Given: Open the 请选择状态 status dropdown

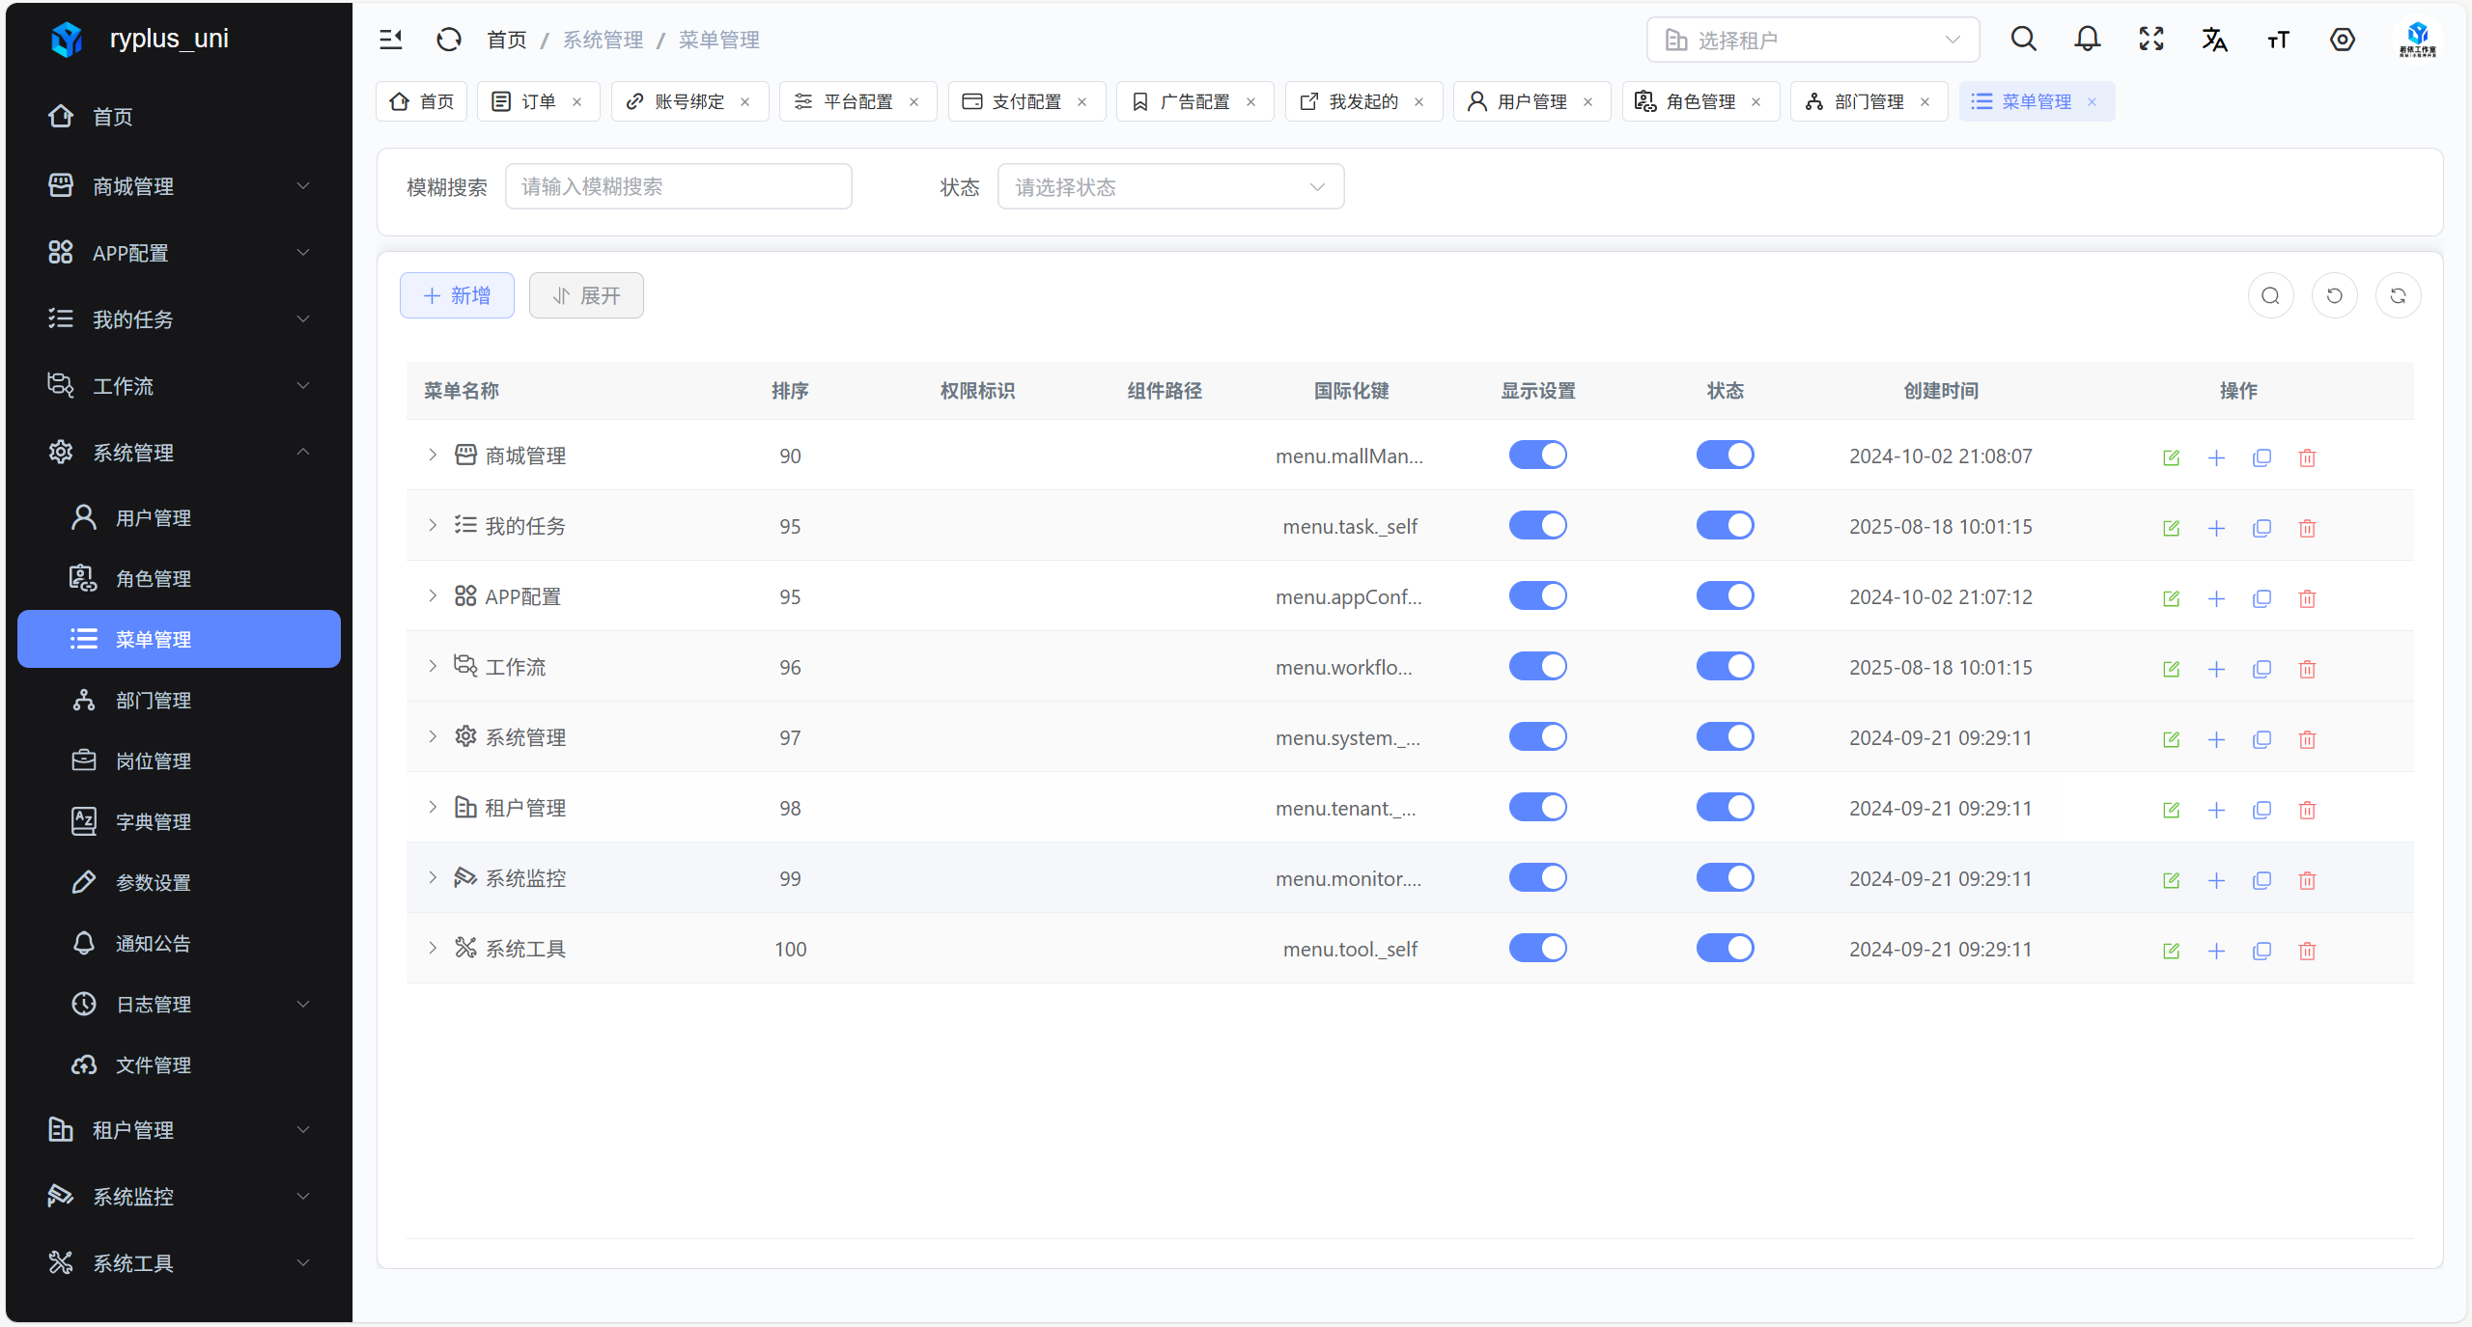Looking at the screenshot, I should pos(1170,186).
